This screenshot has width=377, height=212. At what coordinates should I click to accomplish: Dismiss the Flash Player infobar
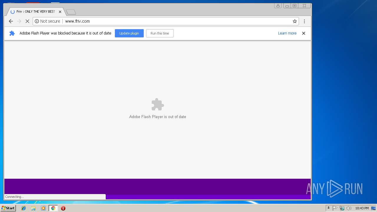(303, 33)
